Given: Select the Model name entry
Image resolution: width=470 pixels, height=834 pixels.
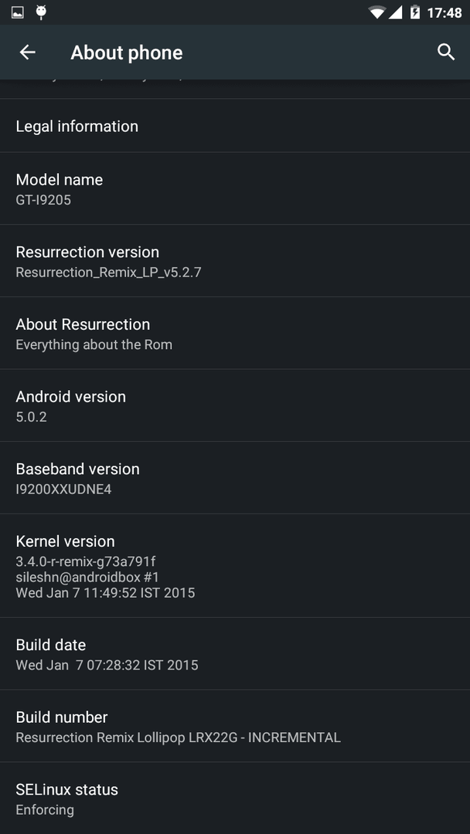Looking at the screenshot, I should 235,189.
